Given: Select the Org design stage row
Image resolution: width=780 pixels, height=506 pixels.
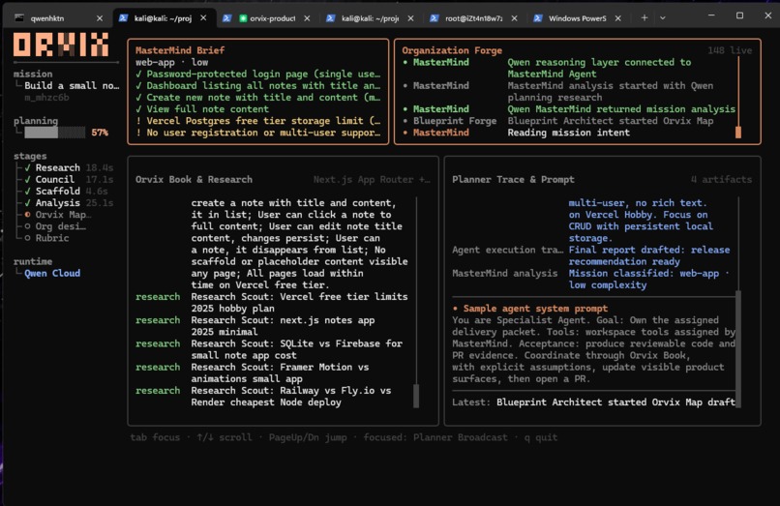Looking at the screenshot, I should (56, 226).
